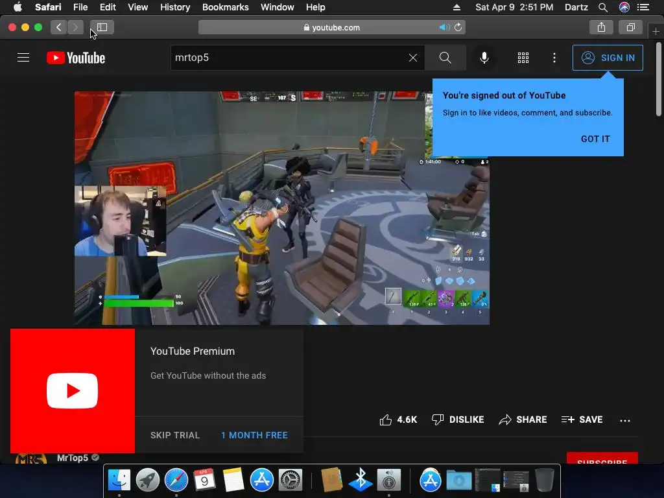Go forward with Safari's forward arrow
664x498 pixels.
point(75,27)
